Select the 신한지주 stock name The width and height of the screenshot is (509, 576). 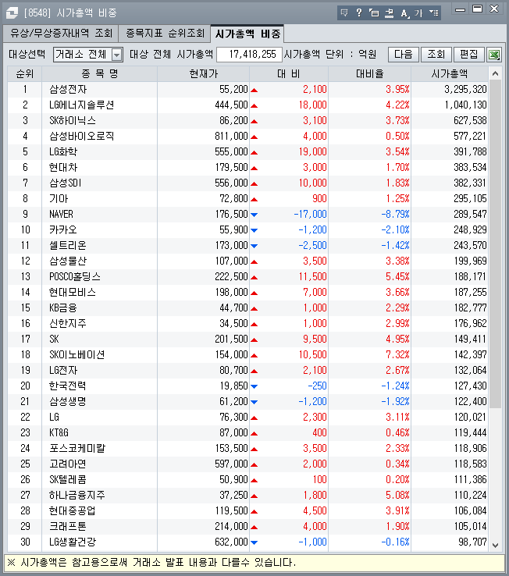pos(68,324)
